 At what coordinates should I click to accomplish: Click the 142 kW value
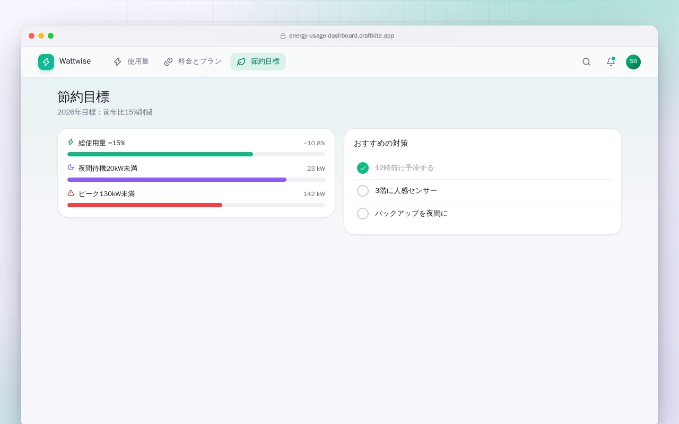[x=315, y=194]
